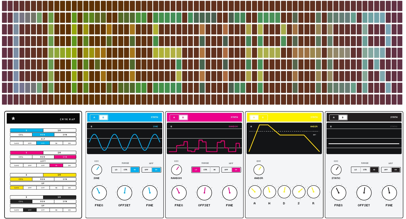Click the CMYK MAP title text
406x219 pixels.
pos(68,119)
